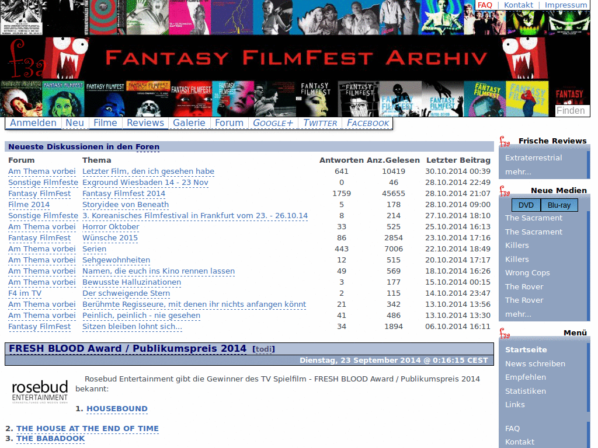Screen dimensions: 598x448
Task: Click the f3a icon beside Neue Medien
Action: point(505,191)
